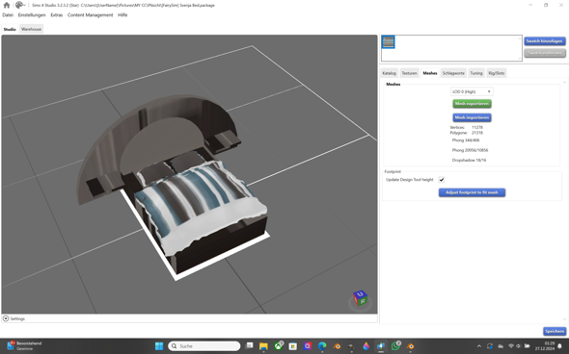Select the bed swatch thumbnail
This screenshot has height=354, width=569.
389,42
